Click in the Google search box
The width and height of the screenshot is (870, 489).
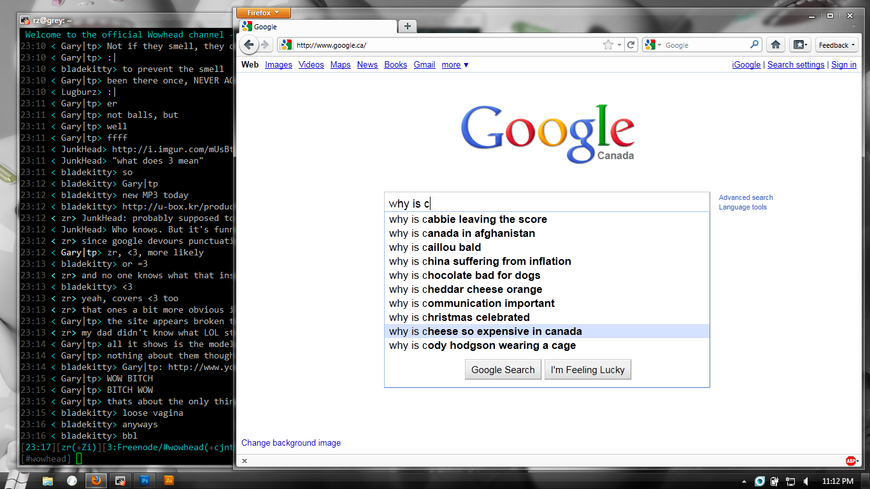pos(546,204)
